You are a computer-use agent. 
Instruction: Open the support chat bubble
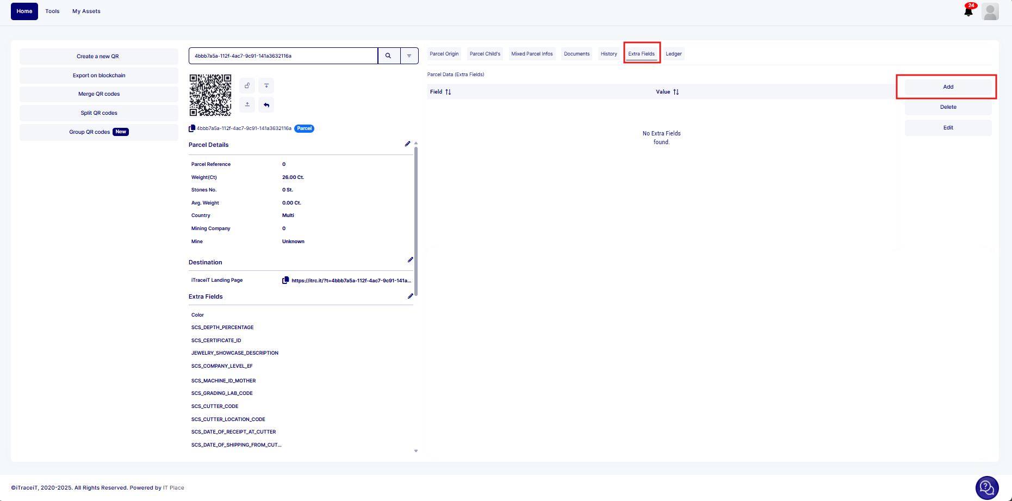click(x=986, y=487)
